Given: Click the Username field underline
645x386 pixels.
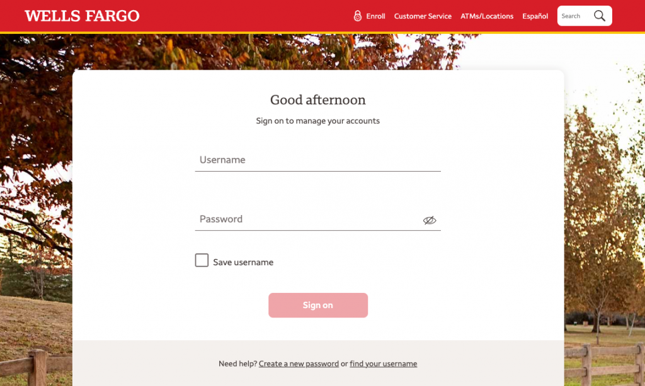Looking at the screenshot, I should tap(317, 170).
